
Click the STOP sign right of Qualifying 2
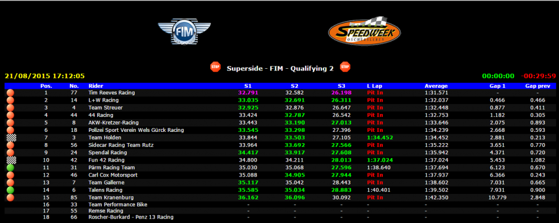(345, 67)
